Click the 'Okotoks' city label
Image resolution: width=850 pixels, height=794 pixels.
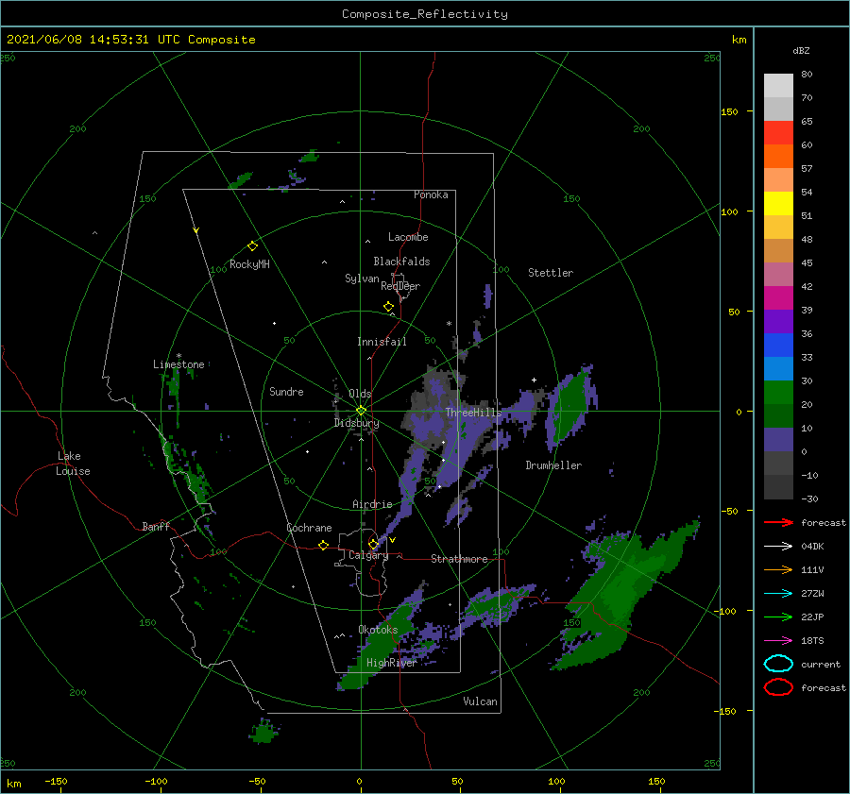[378, 629]
